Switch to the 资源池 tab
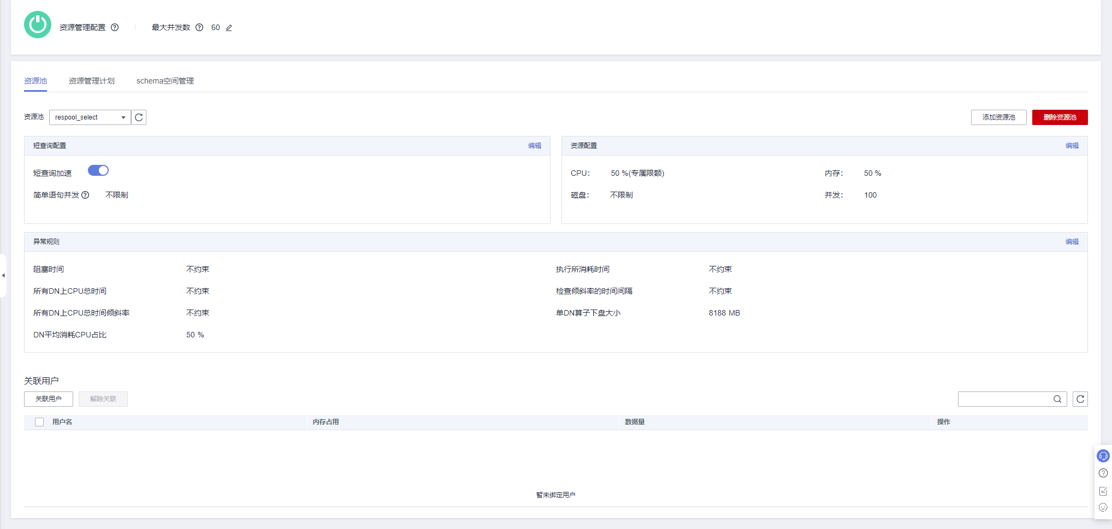Viewport: 1112px width, 529px height. click(x=36, y=81)
